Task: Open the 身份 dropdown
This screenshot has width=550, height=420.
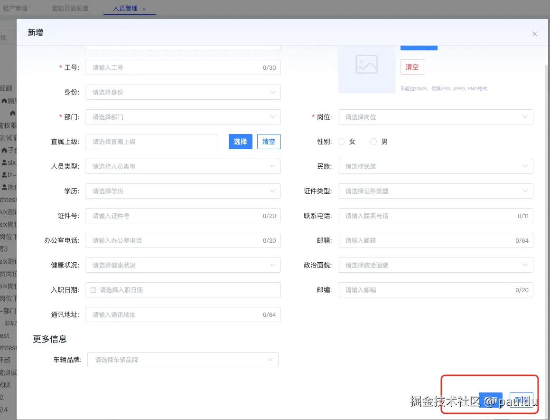Action: click(x=183, y=92)
